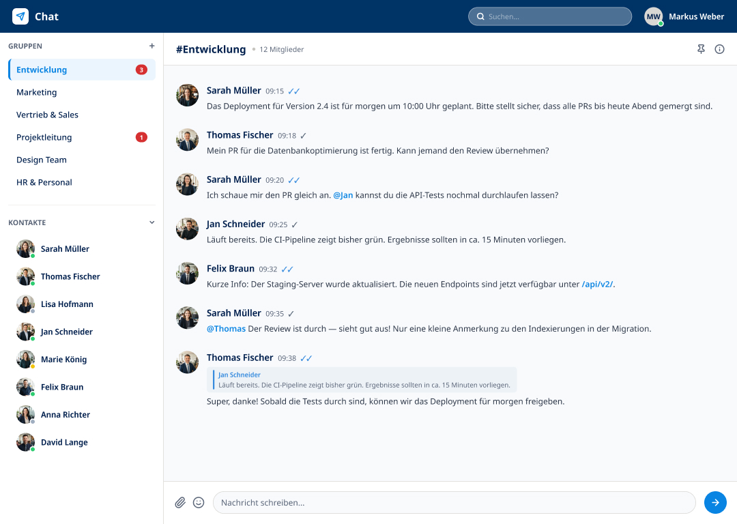The image size is (737, 524).
Task: Click David Lange's avatar in contacts
Action: (x=25, y=442)
